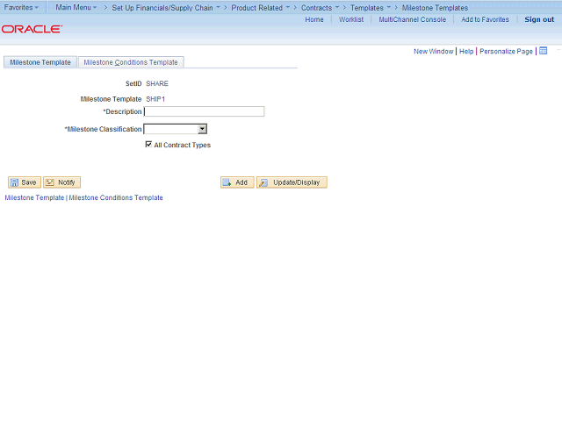Click the bottom Milestone Conditions Template link

pyautogui.click(x=116, y=197)
